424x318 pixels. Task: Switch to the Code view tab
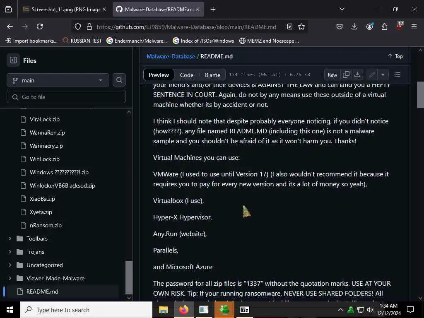click(x=187, y=75)
